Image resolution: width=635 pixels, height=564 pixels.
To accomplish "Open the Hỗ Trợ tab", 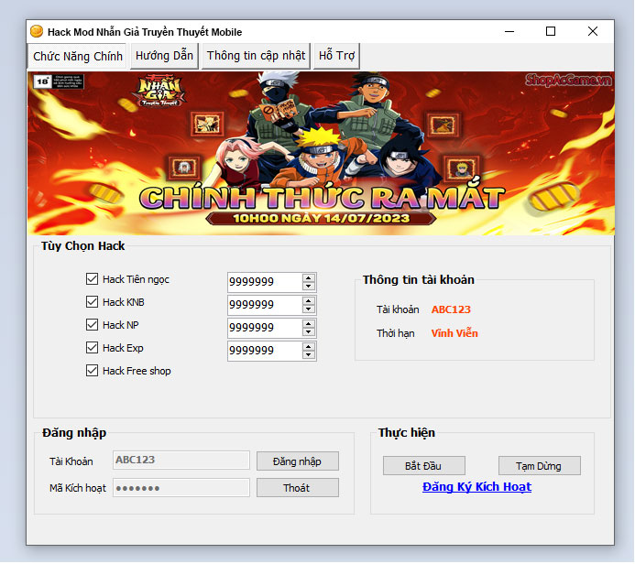I will (x=336, y=56).
